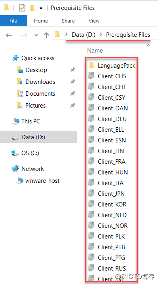Open vmware-host under Network
The height and width of the screenshot is (284, 158).
coord(42,181)
